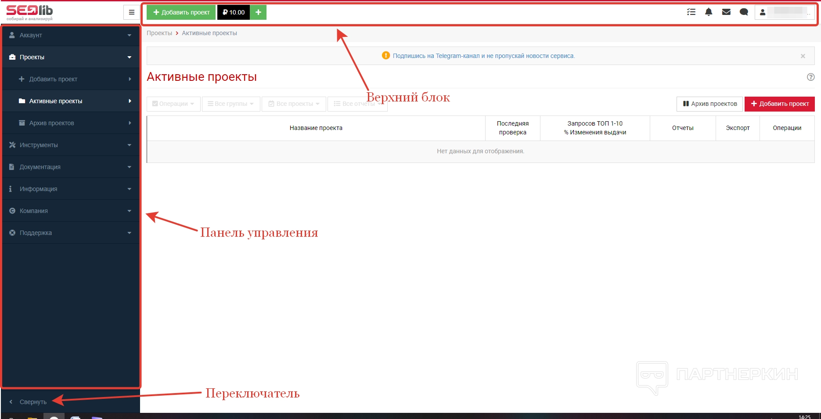Expand the Аккаунт sidebar section
The image size is (821, 419).
[x=71, y=35]
